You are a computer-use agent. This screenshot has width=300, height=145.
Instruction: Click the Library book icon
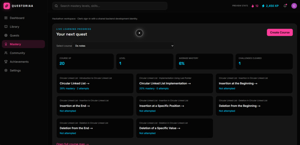click(6, 27)
